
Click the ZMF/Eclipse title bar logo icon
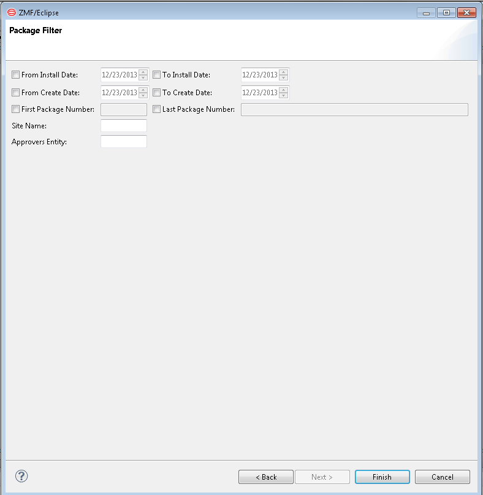[12, 13]
